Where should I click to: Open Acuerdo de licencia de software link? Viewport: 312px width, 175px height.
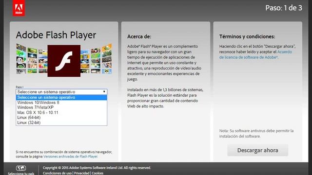pos(255,54)
